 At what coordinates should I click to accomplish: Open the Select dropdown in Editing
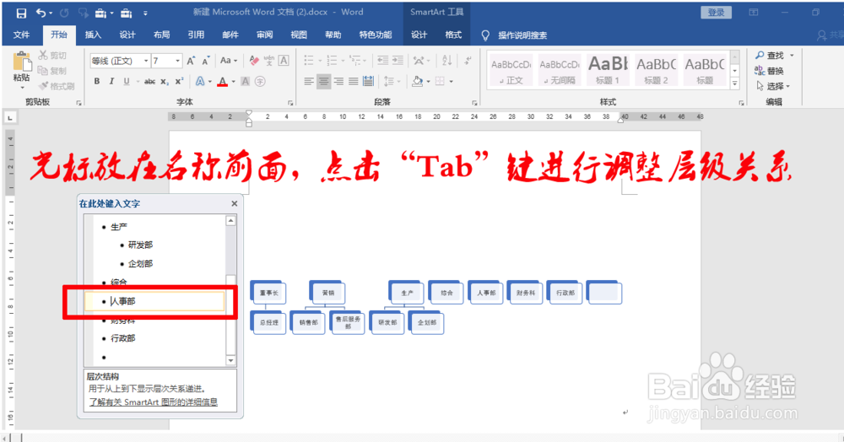tap(773, 86)
